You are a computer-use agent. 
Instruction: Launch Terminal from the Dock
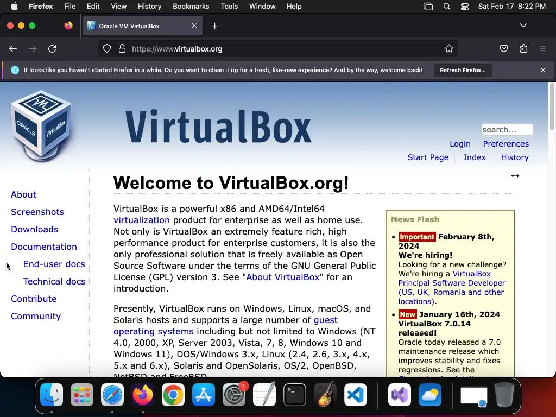295,395
